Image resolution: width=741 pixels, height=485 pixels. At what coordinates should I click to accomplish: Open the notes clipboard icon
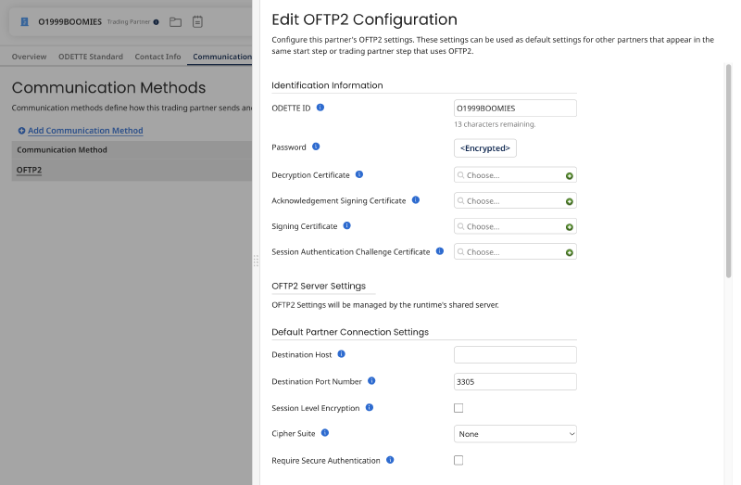pyautogui.click(x=197, y=21)
